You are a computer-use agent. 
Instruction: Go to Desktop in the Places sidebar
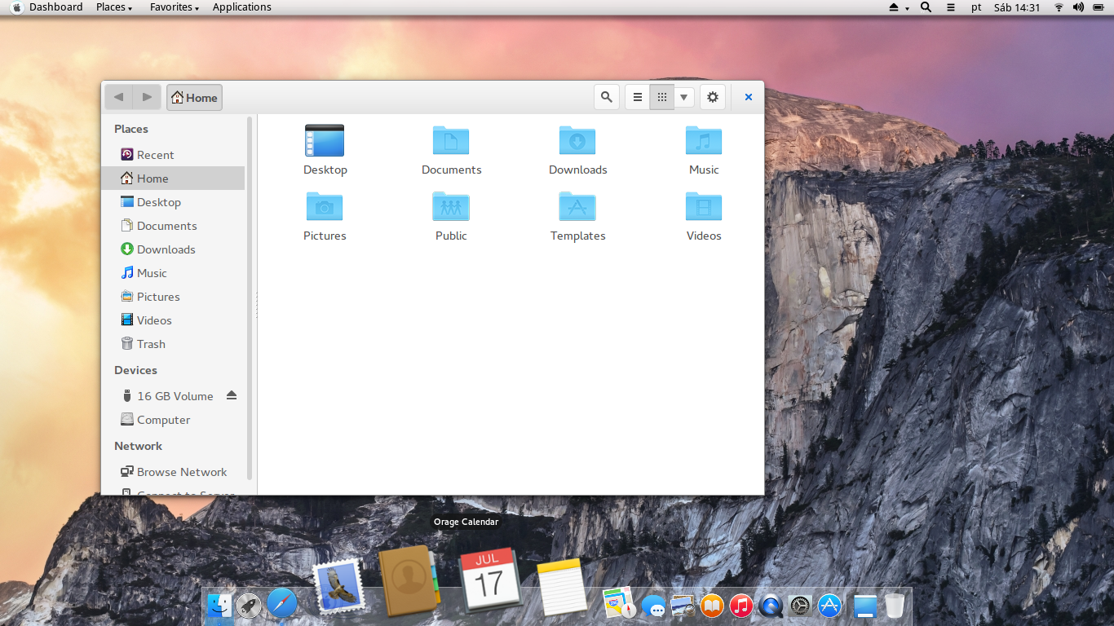pyautogui.click(x=173, y=202)
